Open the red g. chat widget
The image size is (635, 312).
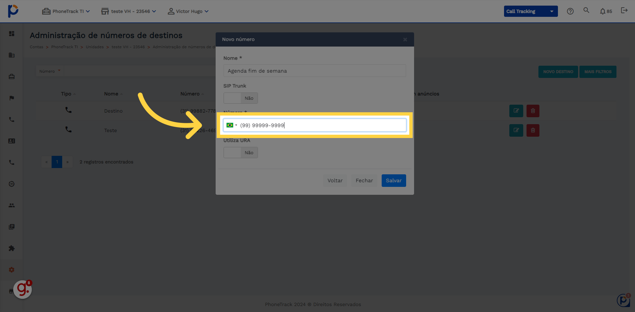tap(22, 290)
